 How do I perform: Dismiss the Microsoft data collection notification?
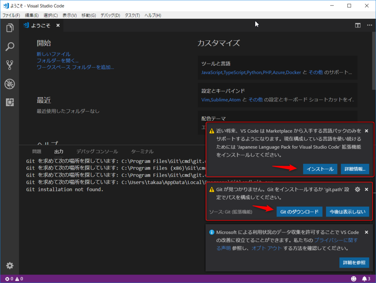coord(366,232)
